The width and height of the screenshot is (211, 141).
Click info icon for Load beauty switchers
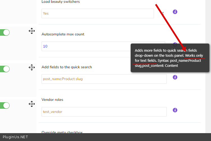coord(175,12)
